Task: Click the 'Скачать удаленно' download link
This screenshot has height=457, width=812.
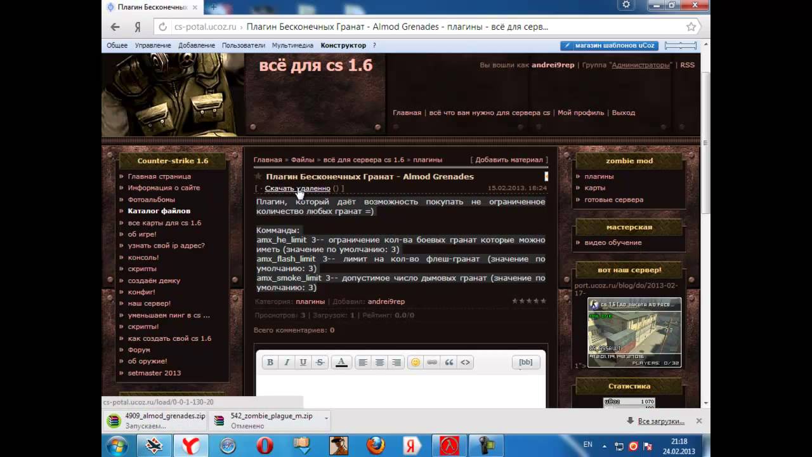Action: point(298,189)
